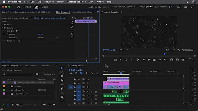Viewport: 198px width, 111px height.
Task: Select the Razor tool
Action: (62, 80)
